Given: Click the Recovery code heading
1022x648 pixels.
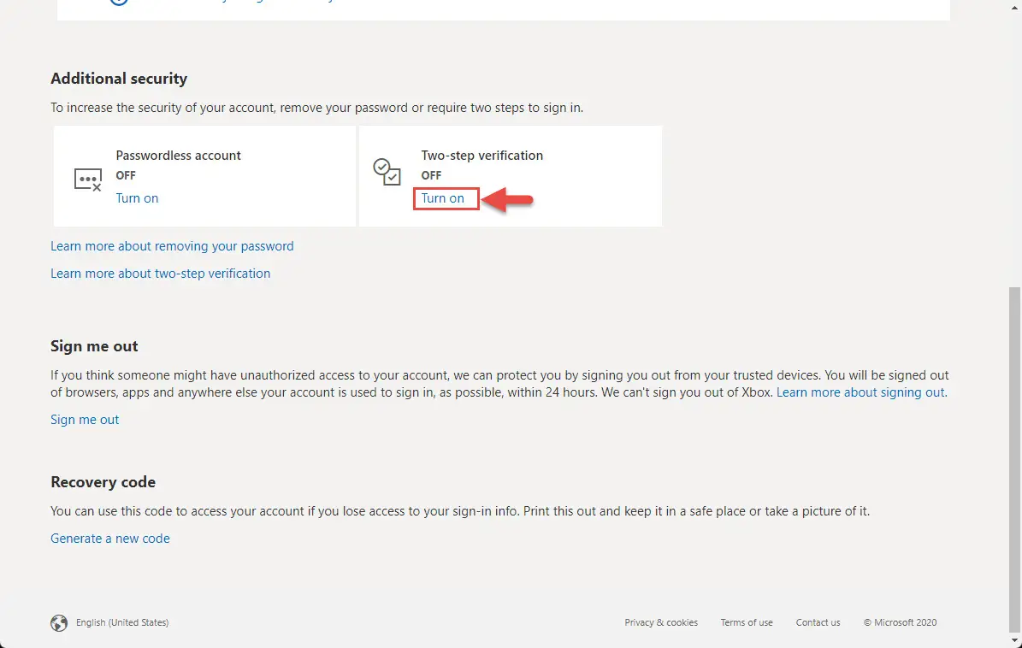Looking at the screenshot, I should click(x=103, y=482).
